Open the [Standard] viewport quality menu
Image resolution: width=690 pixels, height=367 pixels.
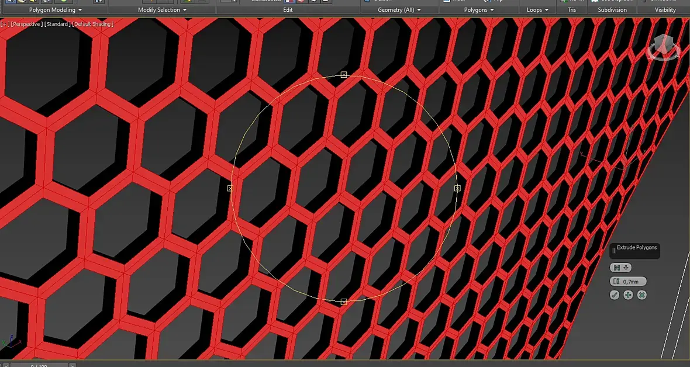coord(57,24)
